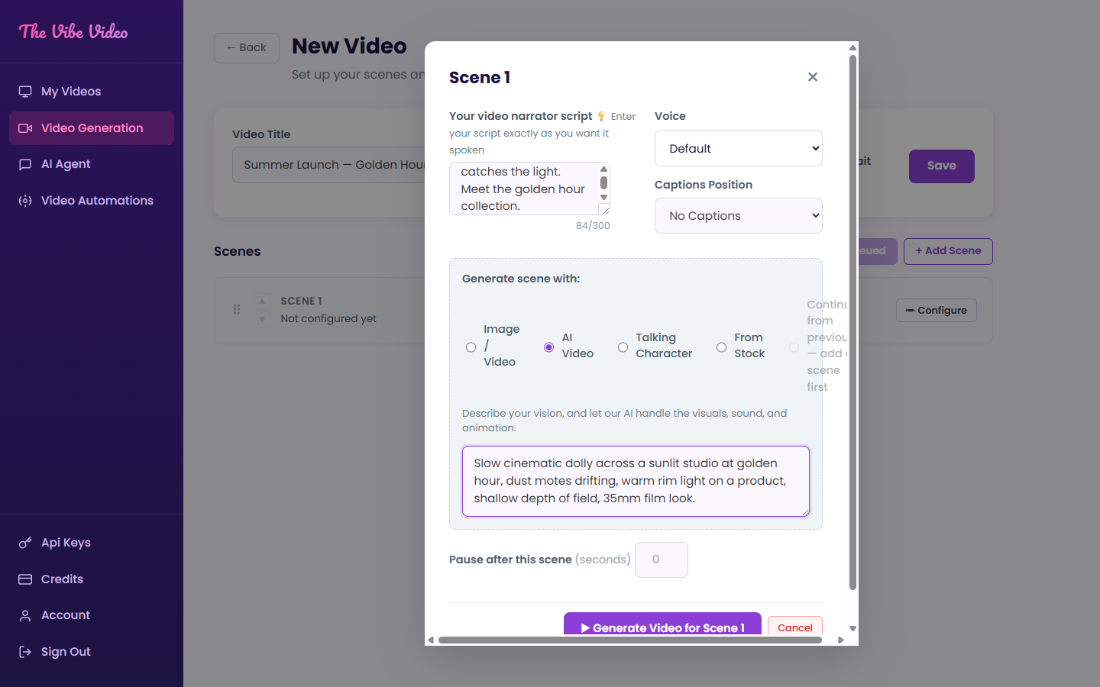This screenshot has width=1100, height=687.
Task: Click the AI vision description text box
Action: (636, 481)
